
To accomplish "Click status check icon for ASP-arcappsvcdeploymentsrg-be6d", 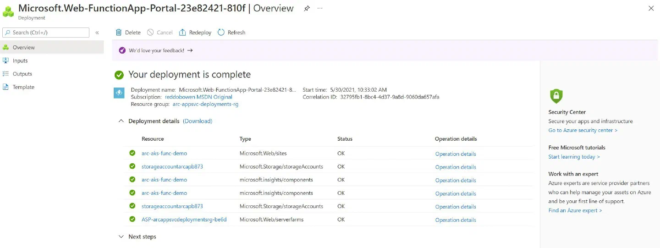I will tap(132, 219).
